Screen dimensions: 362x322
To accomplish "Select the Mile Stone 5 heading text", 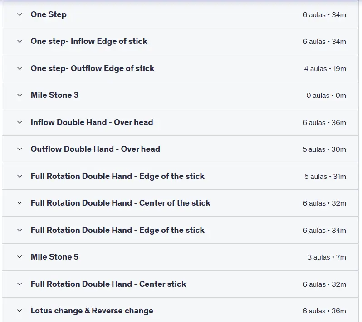I will (x=54, y=257).
